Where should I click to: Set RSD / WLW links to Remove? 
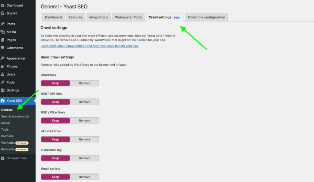(85, 121)
